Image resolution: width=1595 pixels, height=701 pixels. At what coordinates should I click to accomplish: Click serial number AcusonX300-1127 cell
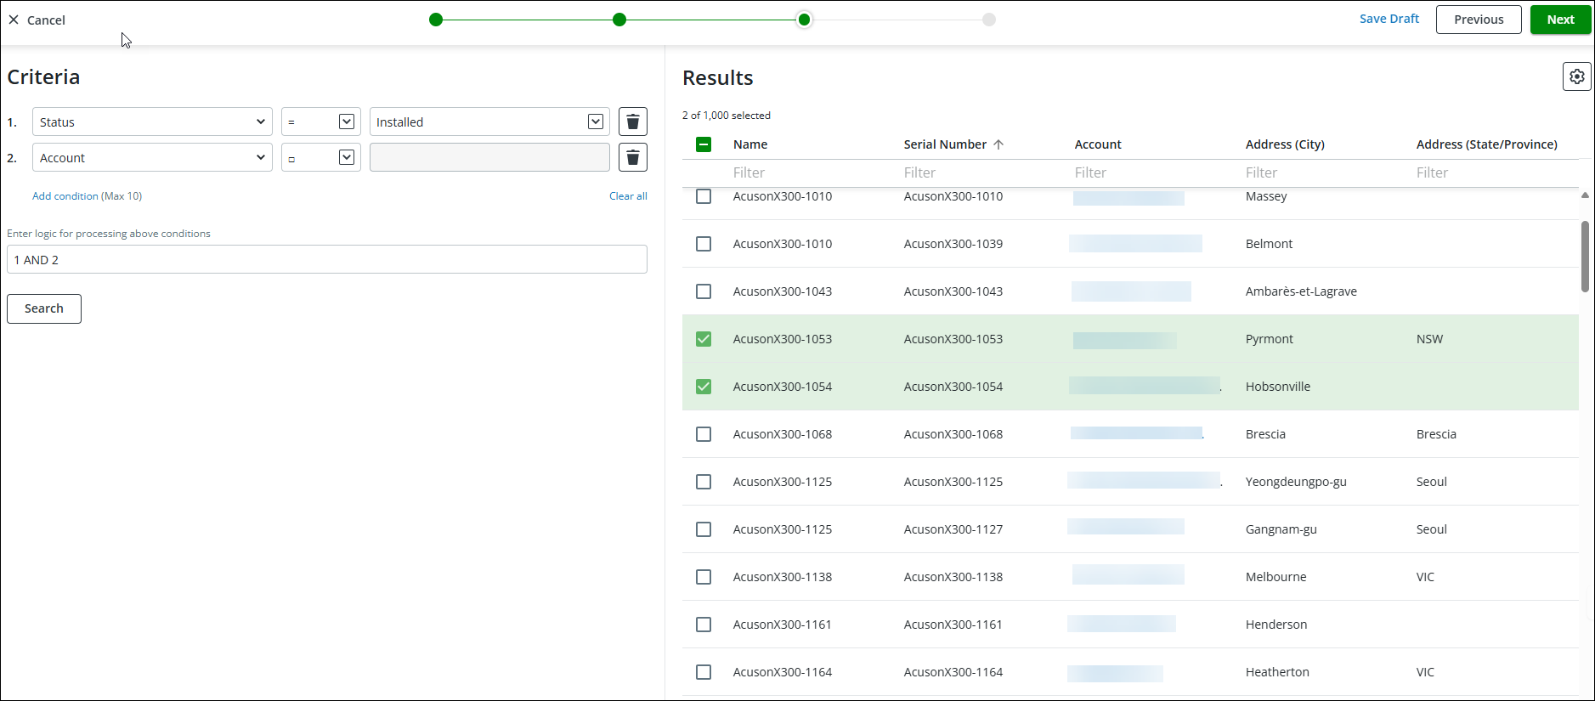click(953, 529)
